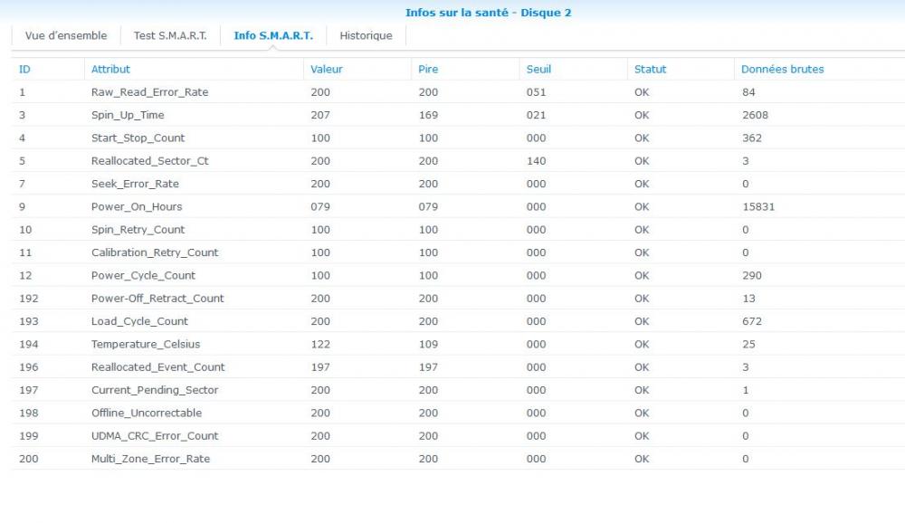Click the Multi_Zone_Error_Rate attribute
This screenshot has width=905, height=523.
point(150,459)
